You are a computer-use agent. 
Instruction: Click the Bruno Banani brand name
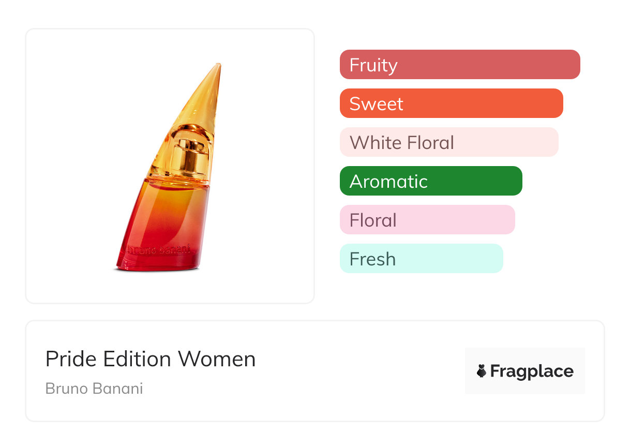pyautogui.click(x=94, y=388)
